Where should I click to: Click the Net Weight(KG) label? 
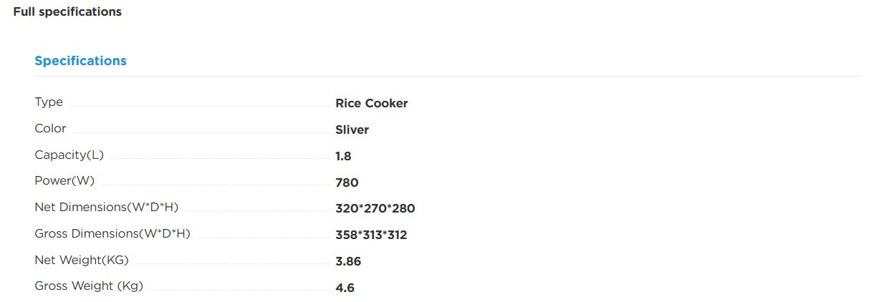coord(82,260)
